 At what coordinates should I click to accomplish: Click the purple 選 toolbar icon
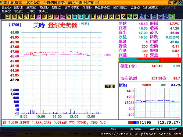pyautogui.click(x=38, y=16)
